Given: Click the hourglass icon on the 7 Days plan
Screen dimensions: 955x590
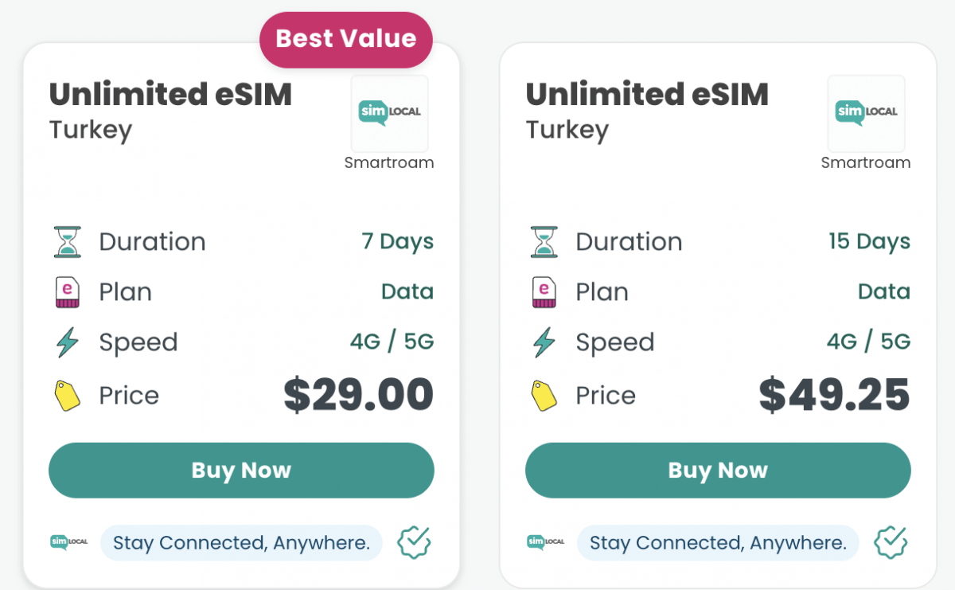Looking at the screenshot, I should point(68,241).
